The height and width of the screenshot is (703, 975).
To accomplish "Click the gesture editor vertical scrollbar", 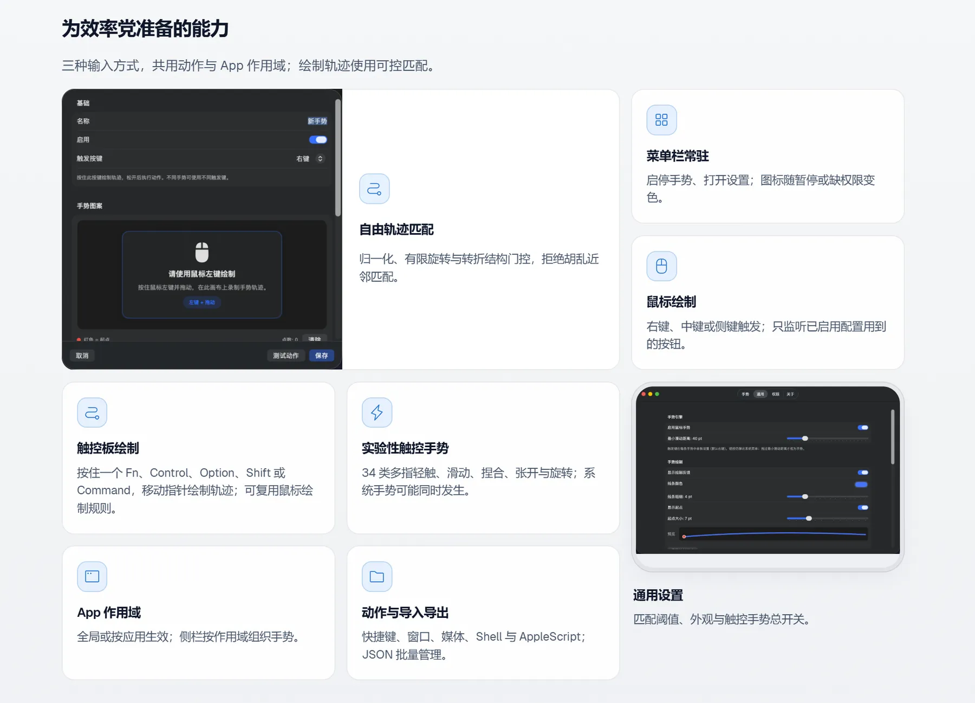I will click(338, 158).
